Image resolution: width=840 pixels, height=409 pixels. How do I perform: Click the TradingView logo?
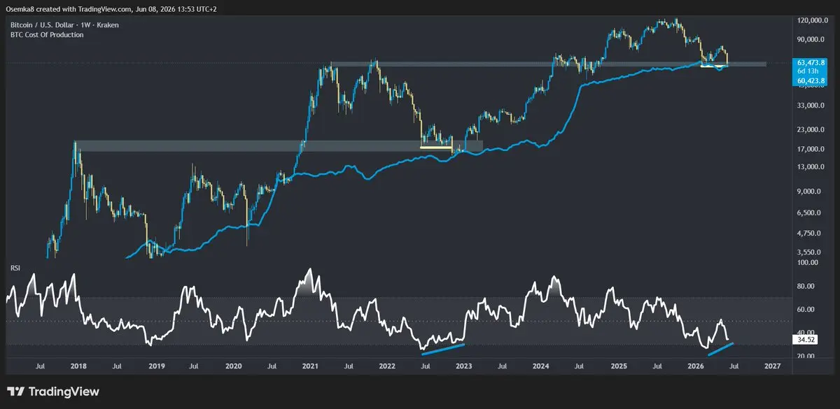[53, 392]
